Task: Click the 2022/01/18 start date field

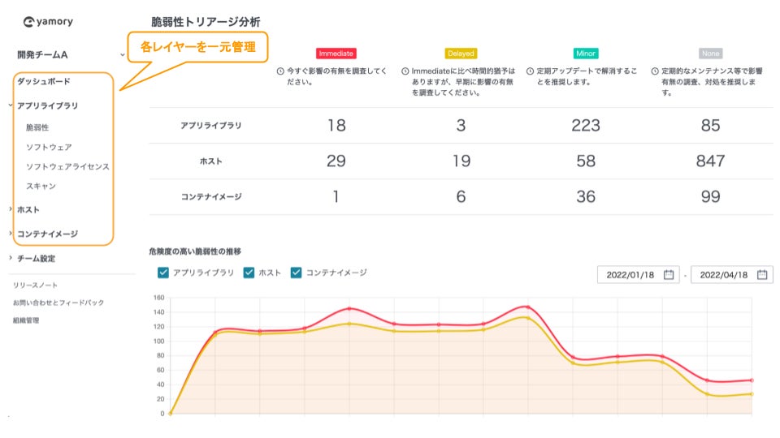Action: pyautogui.click(x=630, y=275)
